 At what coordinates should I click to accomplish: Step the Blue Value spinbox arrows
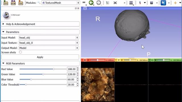(x=78, y=79)
